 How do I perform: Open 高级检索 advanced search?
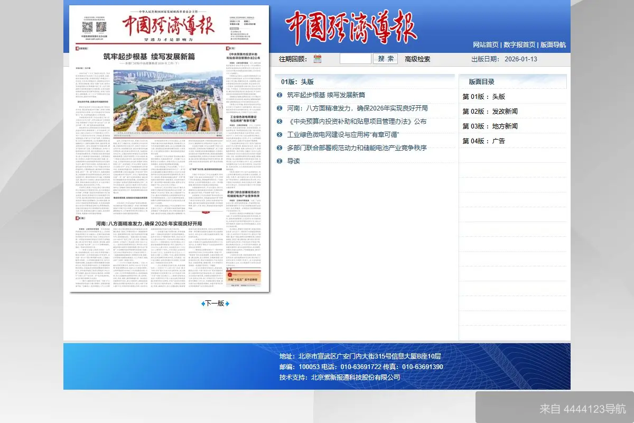tap(417, 59)
